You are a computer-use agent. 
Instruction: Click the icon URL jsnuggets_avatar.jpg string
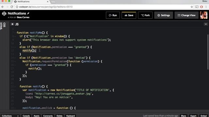(x=63, y=94)
